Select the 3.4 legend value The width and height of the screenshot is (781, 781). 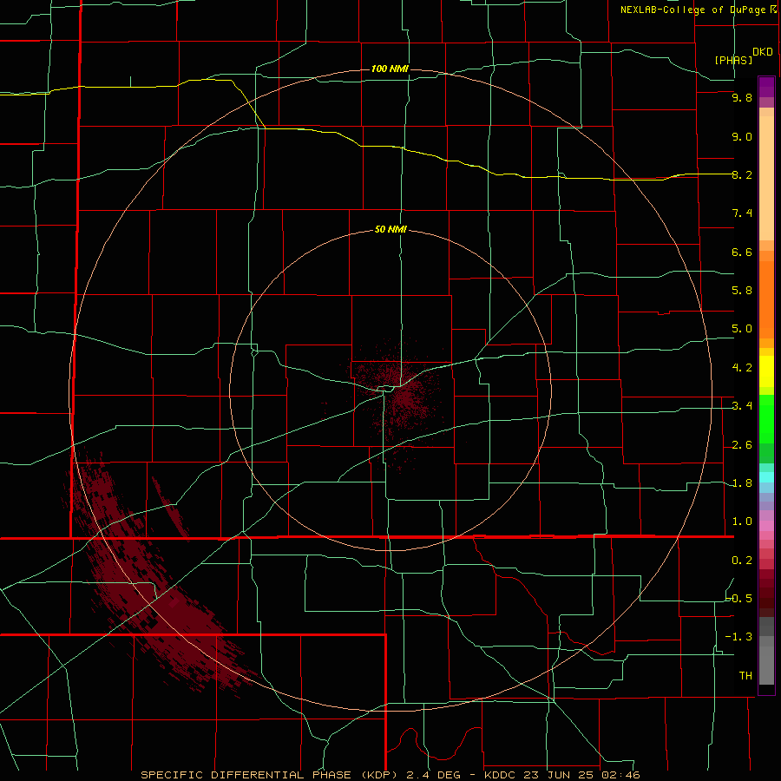tap(742, 406)
